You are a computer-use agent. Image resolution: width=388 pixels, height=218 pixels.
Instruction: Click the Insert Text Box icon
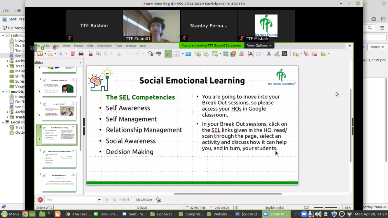[x=251, y=54]
